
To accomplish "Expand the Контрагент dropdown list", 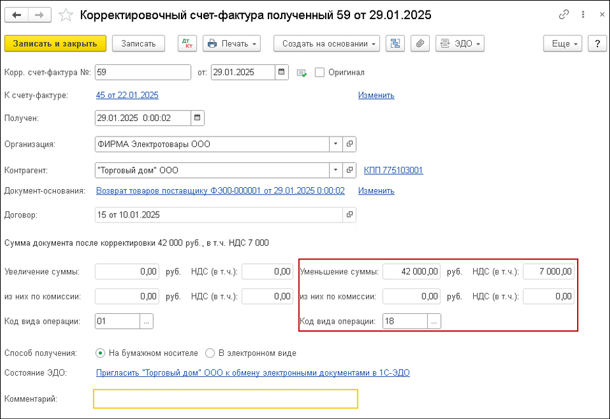I will 336,171.
